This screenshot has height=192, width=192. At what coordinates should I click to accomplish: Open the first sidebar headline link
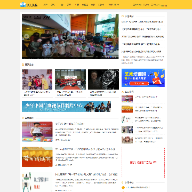142,22
